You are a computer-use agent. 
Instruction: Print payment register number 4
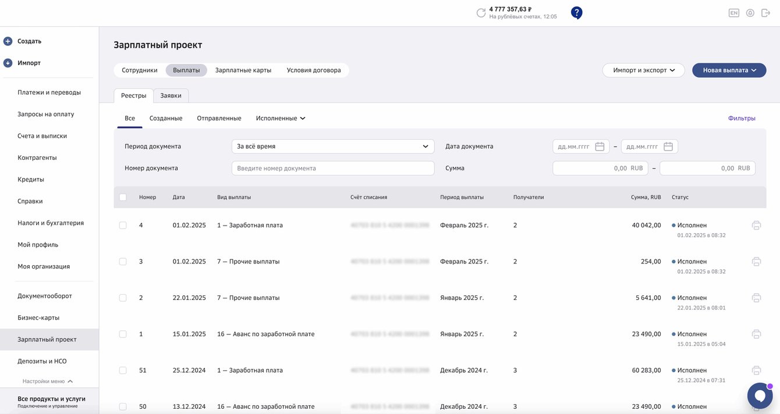pos(756,226)
